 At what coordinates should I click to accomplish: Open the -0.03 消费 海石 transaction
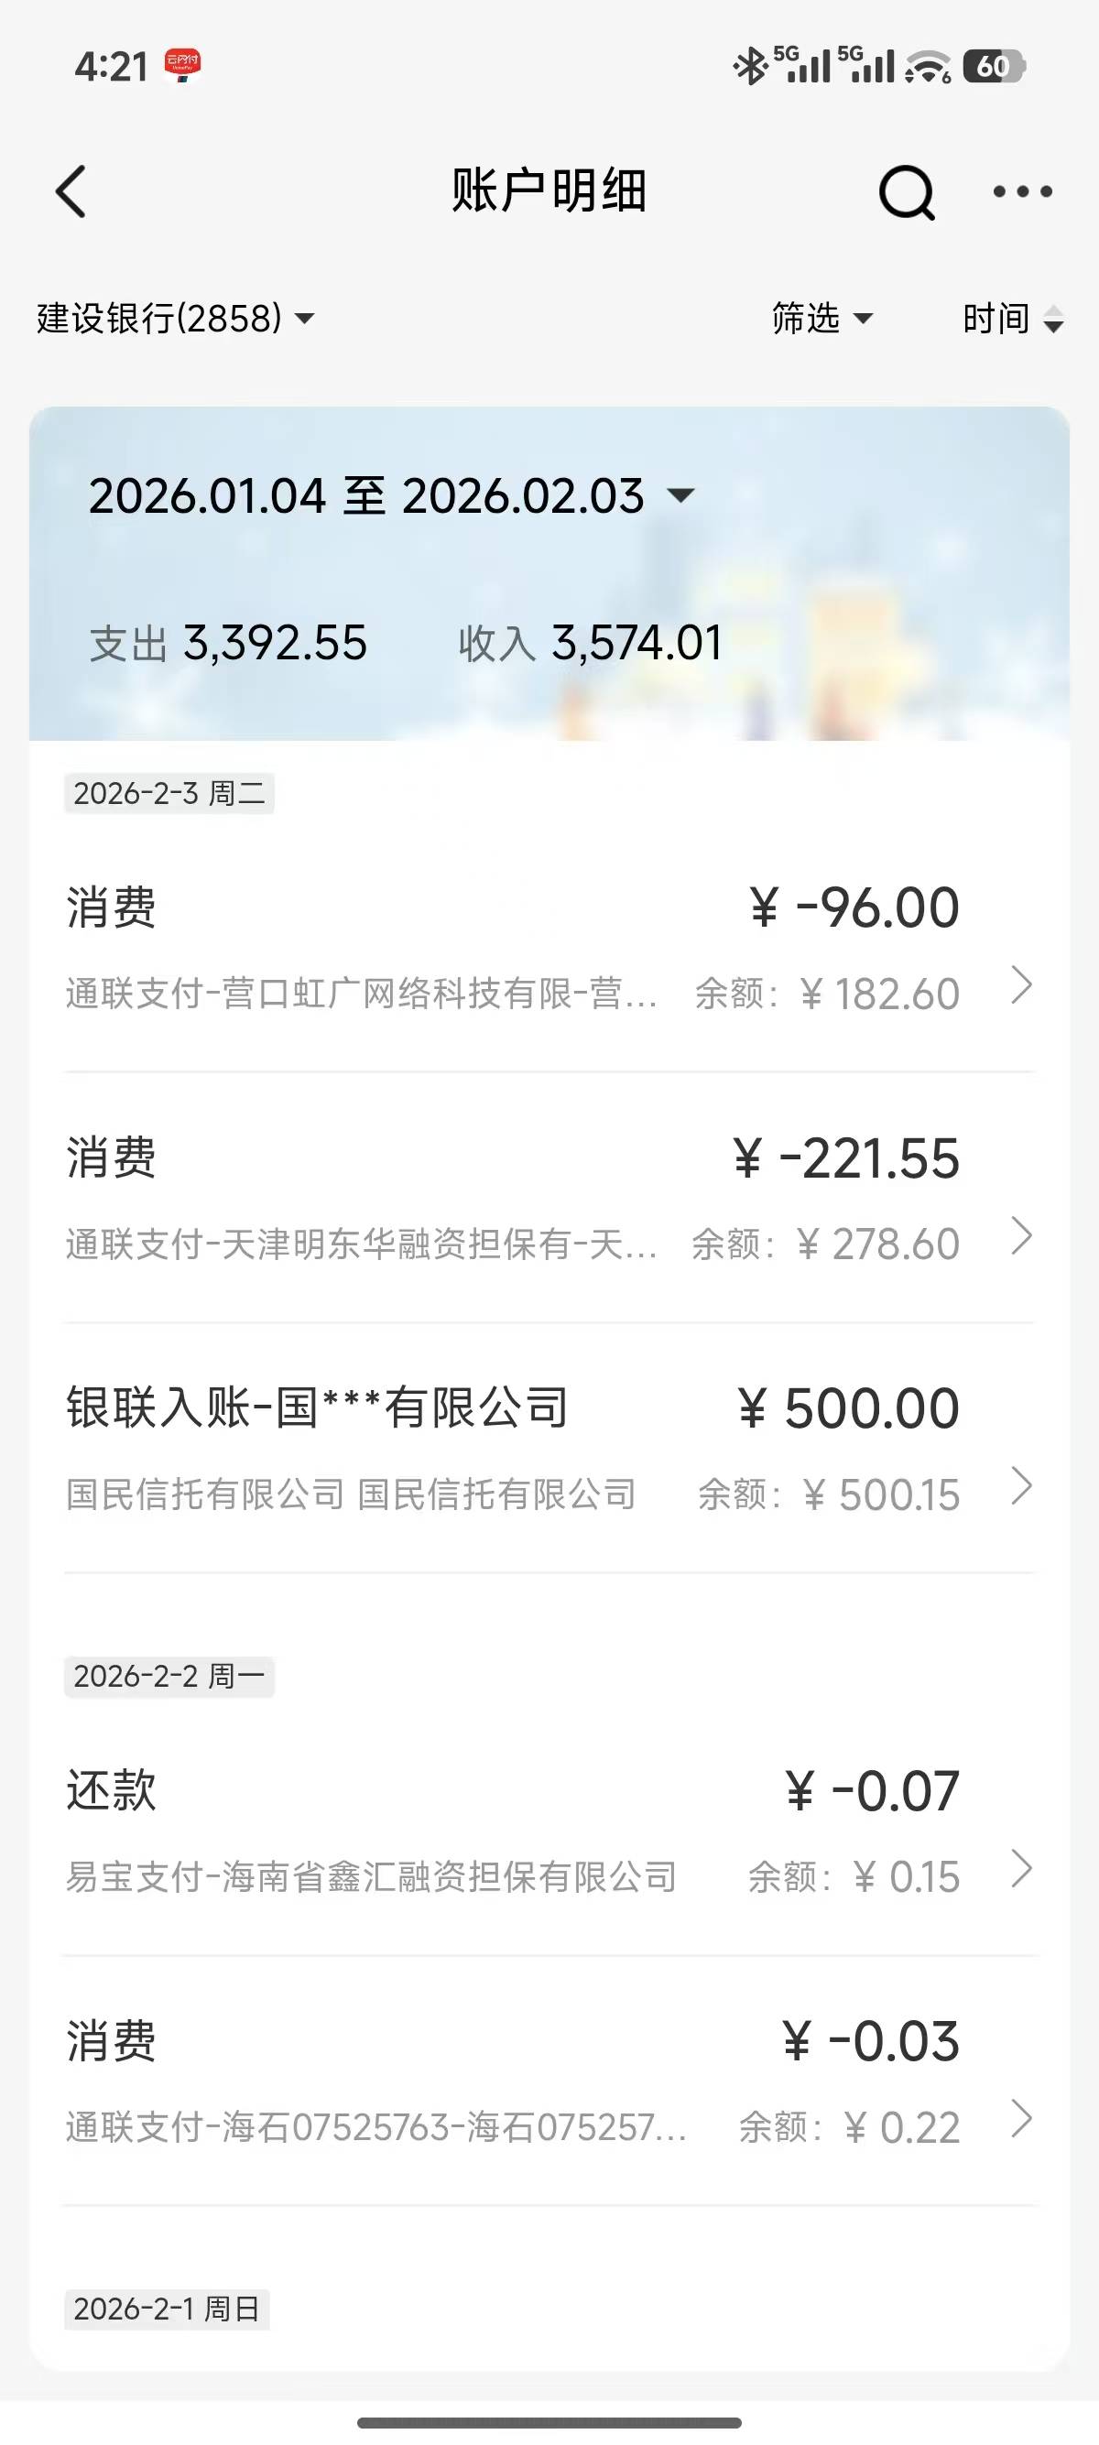click(x=513, y=2082)
